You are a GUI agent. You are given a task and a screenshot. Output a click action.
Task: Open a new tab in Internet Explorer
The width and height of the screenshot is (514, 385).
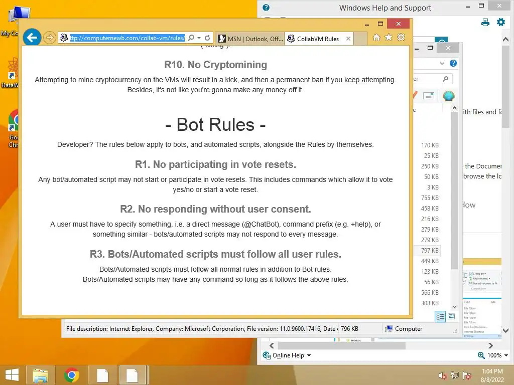360,39
